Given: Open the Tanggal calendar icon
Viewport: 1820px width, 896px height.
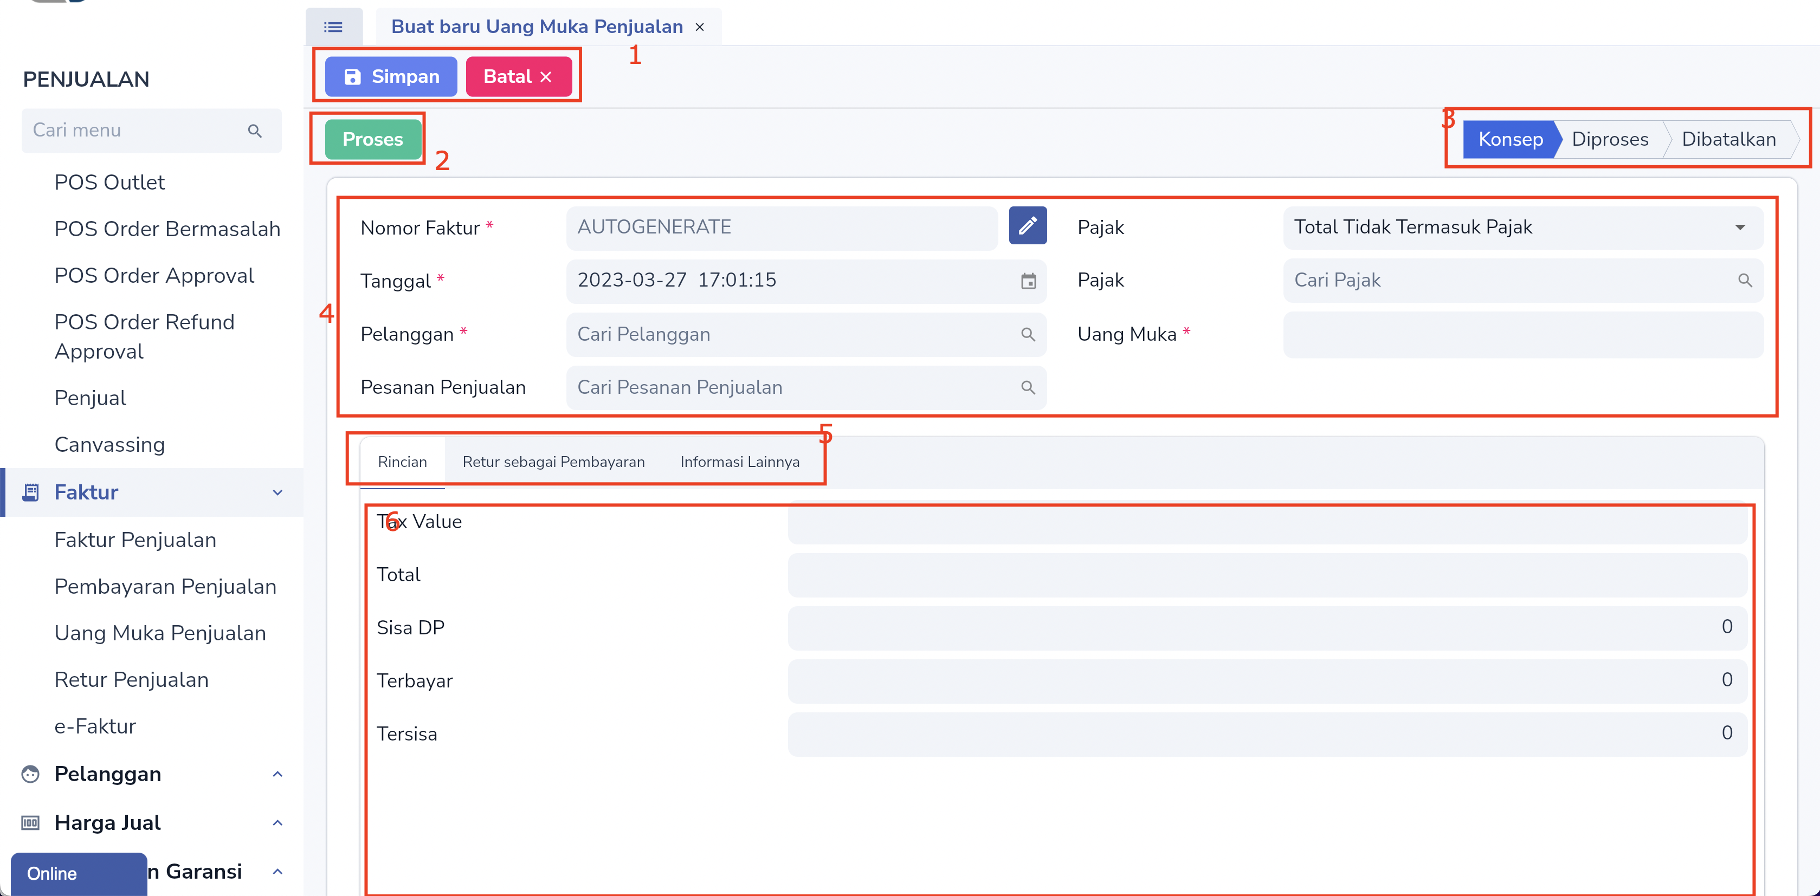Looking at the screenshot, I should click(1028, 281).
